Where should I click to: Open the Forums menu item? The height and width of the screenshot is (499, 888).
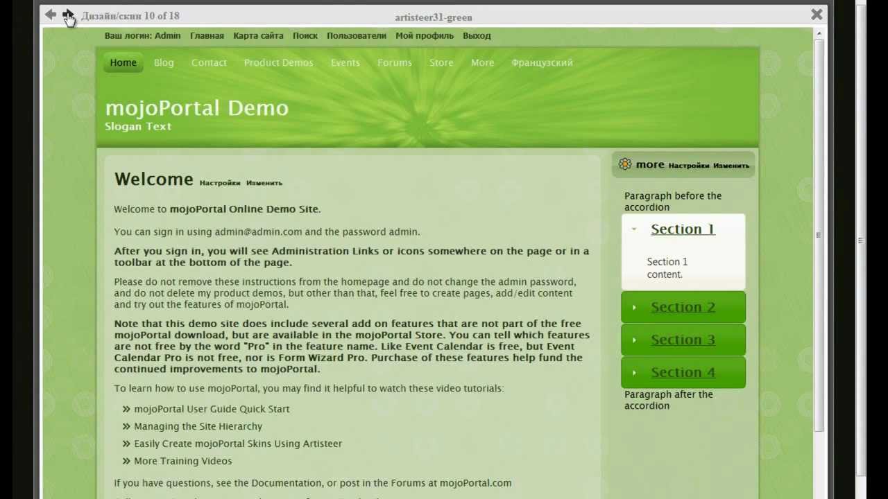(395, 62)
